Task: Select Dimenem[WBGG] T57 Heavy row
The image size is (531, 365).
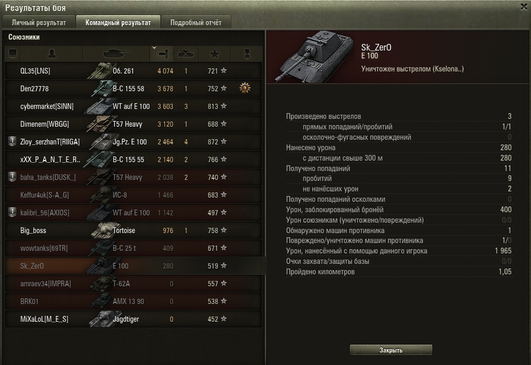Action: point(134,124)
